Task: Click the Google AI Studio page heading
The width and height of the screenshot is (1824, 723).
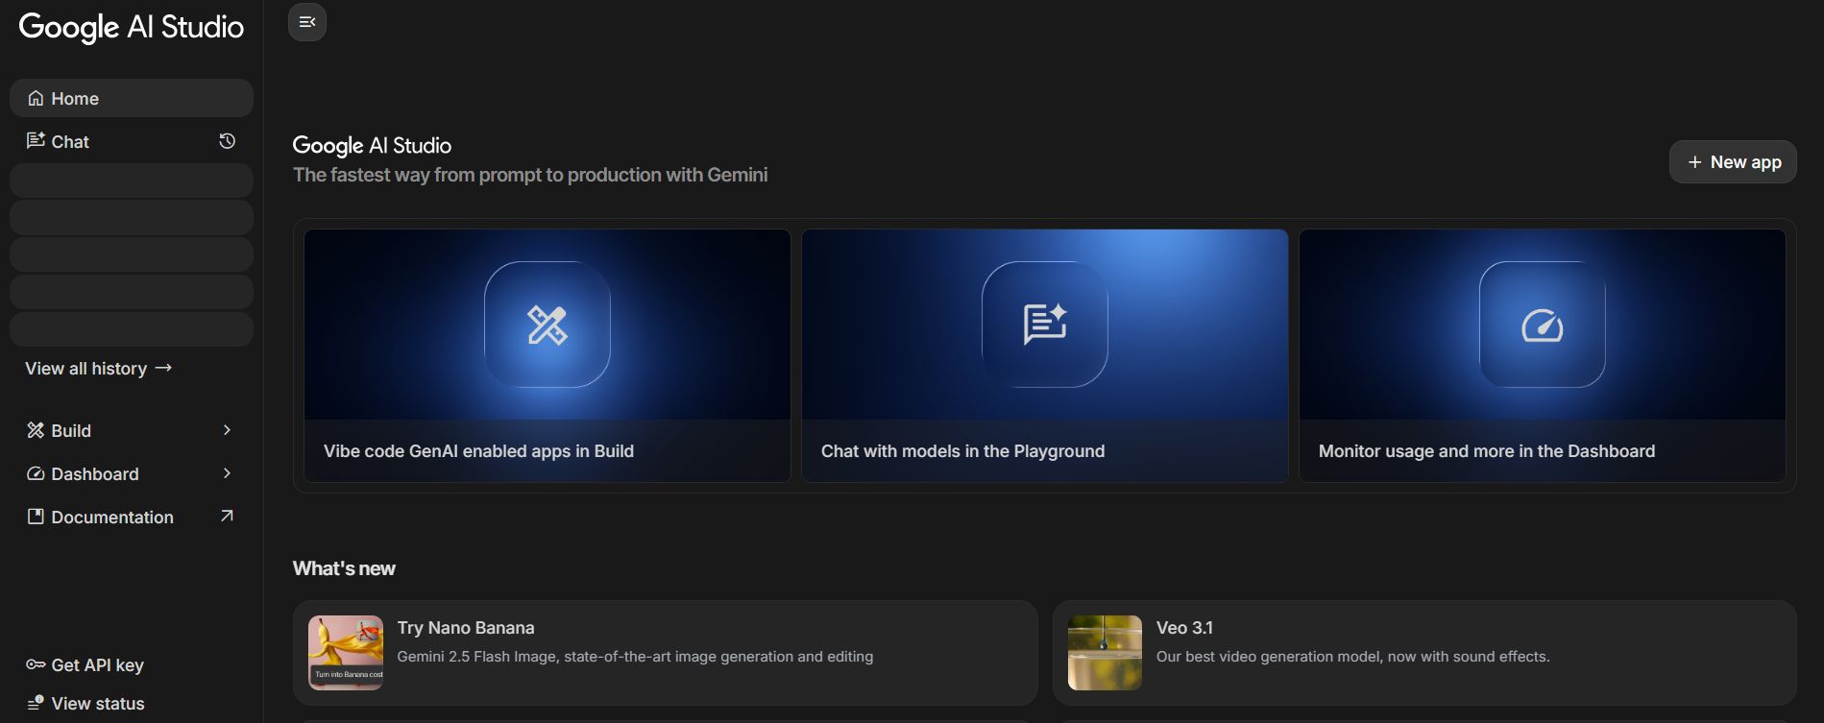Action: point(372,145)
